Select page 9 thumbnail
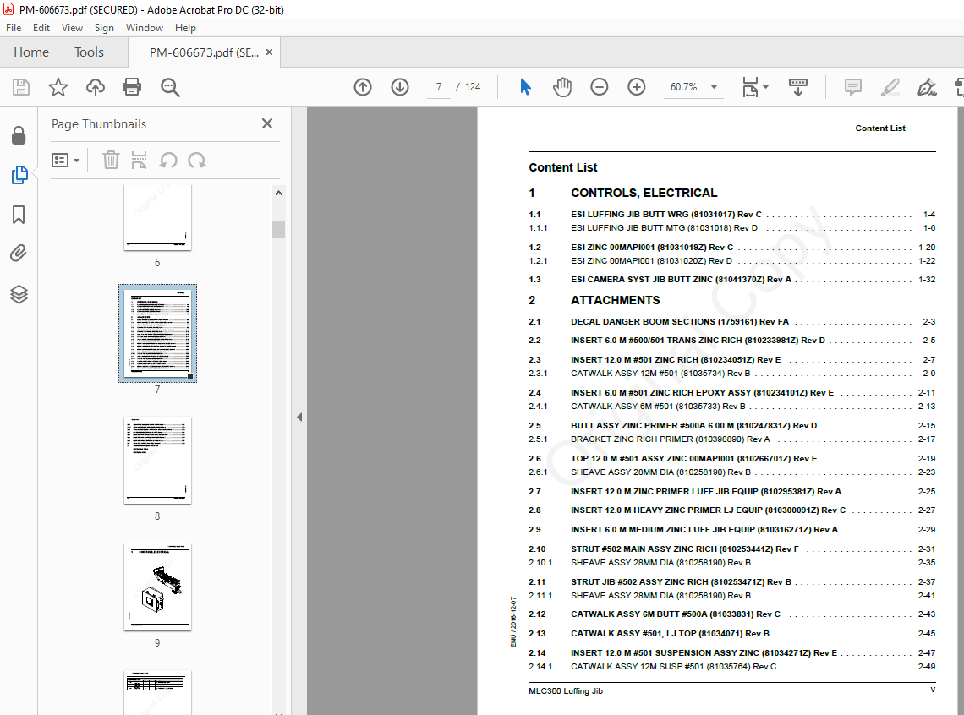Viewport: 964px width, 715px height. [157, 587]
